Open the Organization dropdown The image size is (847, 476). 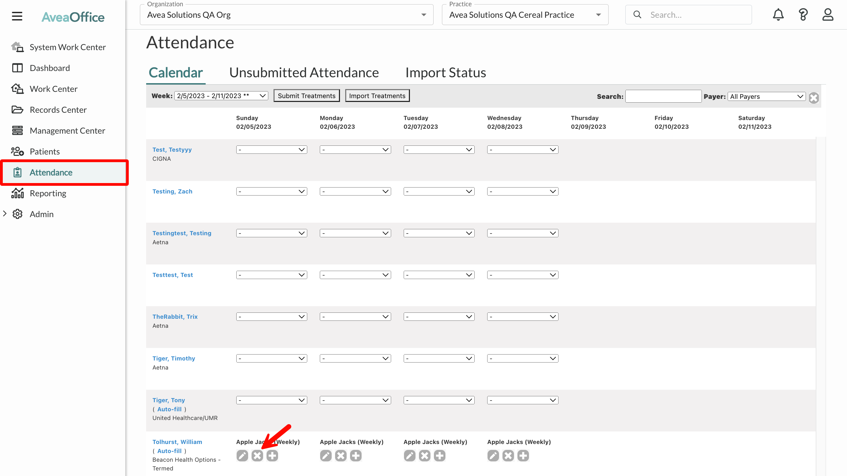point(287,15)
